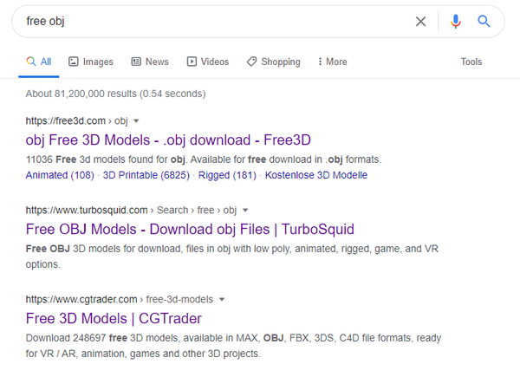This screenshot has height=377, width=520.
Task: Open the 'obj Free 3D Models' Free3D result
Action: tap(168, 140)
